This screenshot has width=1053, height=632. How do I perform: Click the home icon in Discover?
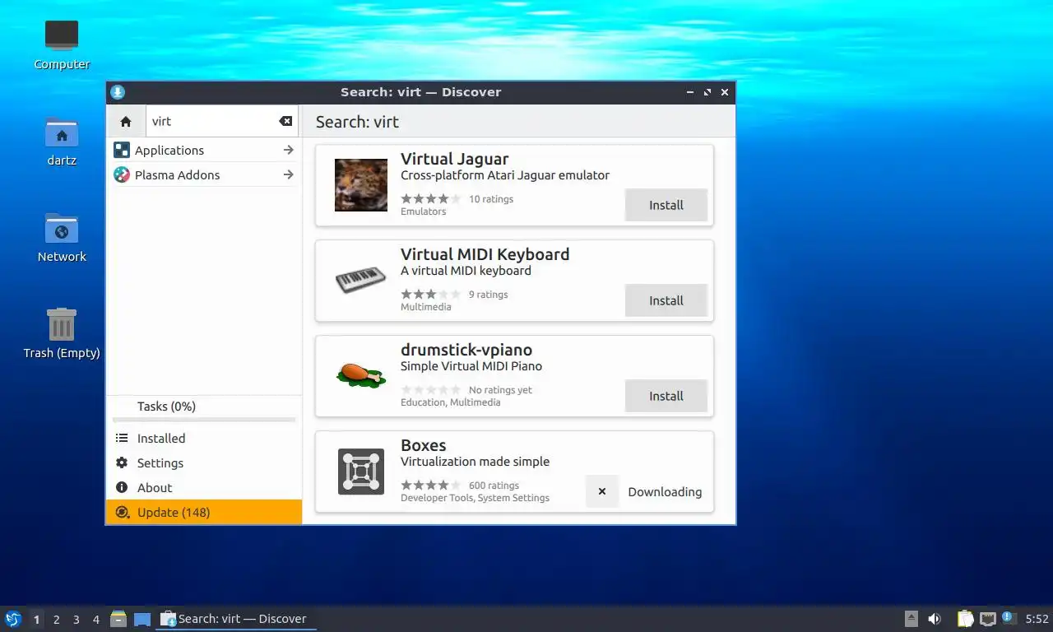(126, 121)
